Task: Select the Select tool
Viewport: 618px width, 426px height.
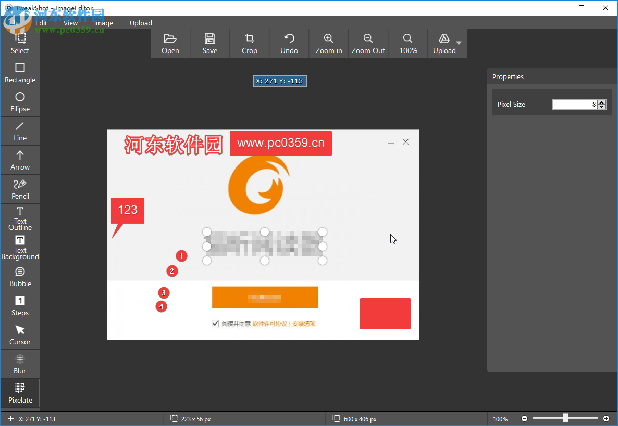Action: pos(20,44)
